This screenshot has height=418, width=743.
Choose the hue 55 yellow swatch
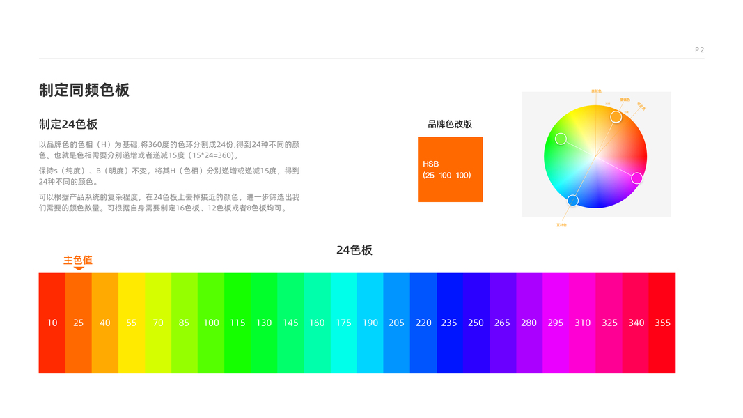pos(132,323)
